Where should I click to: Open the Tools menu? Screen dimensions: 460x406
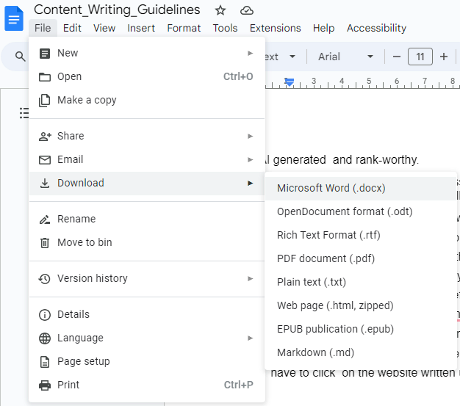(225, 28)
